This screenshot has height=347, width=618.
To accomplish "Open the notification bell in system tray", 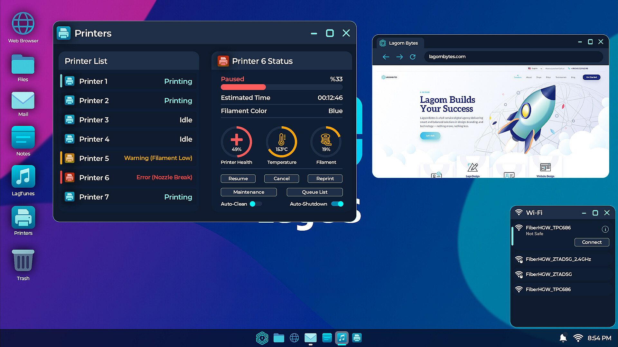I will pos(563,338).
